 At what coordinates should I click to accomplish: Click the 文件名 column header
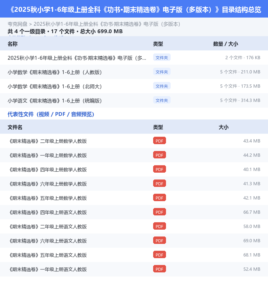pyautogui.click(x=15, y=127)
